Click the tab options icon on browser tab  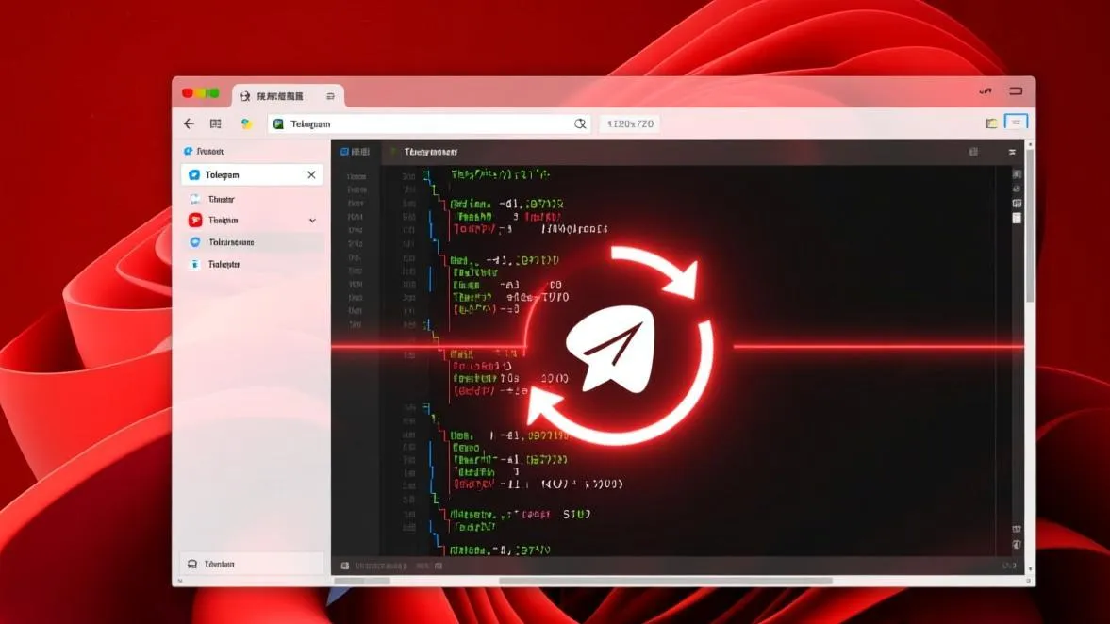(331, 95)
